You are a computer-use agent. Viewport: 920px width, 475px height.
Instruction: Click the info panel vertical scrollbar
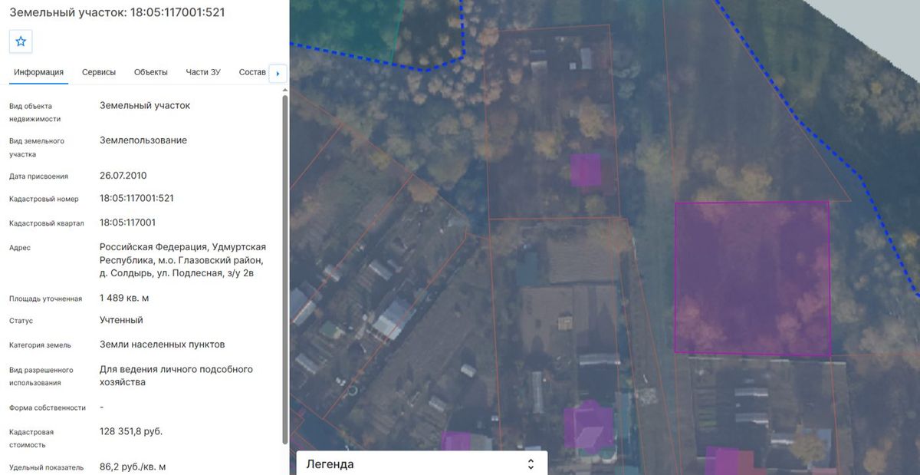coord(285,269)
